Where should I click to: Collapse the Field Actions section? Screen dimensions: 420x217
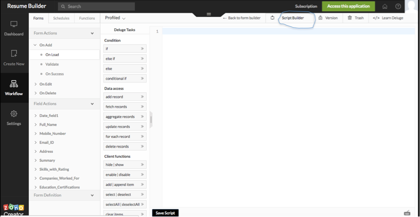tap(92, 104)
